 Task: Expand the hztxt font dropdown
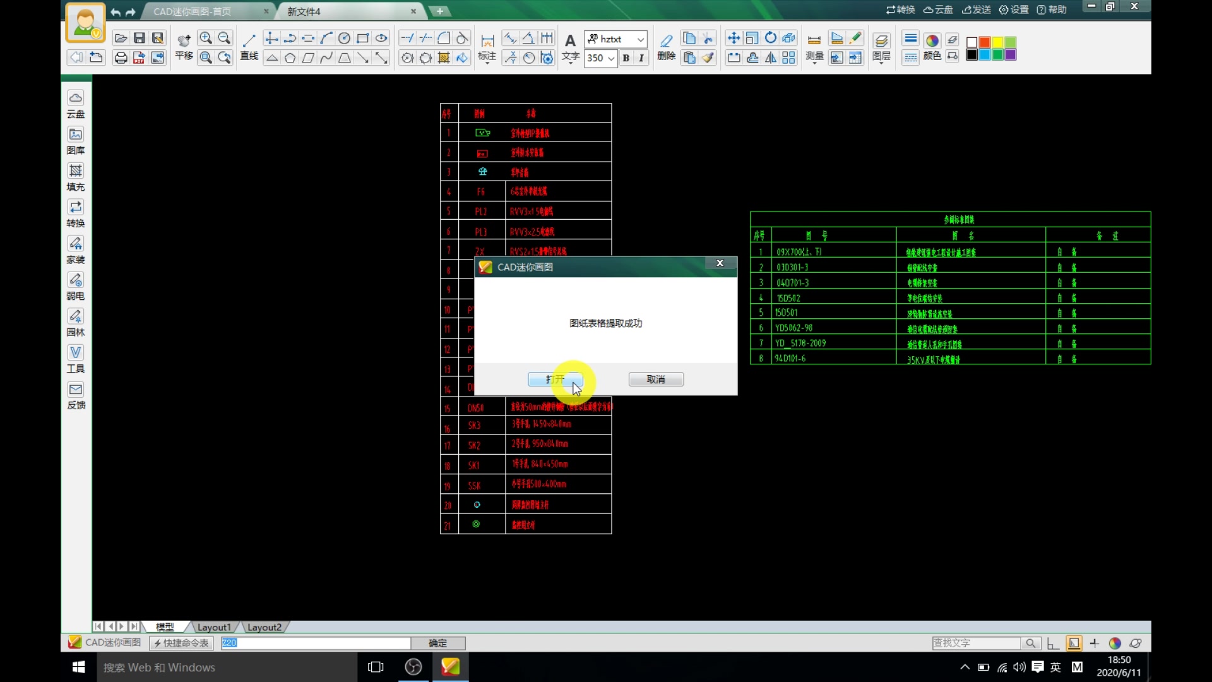point(641,39)
